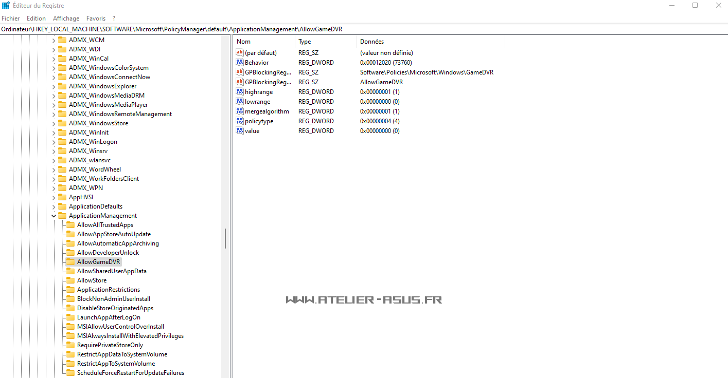The height and width of the screenshot is (378, 728).
Task: Open the Fichier menu
Action: click(x=10, y=18)
